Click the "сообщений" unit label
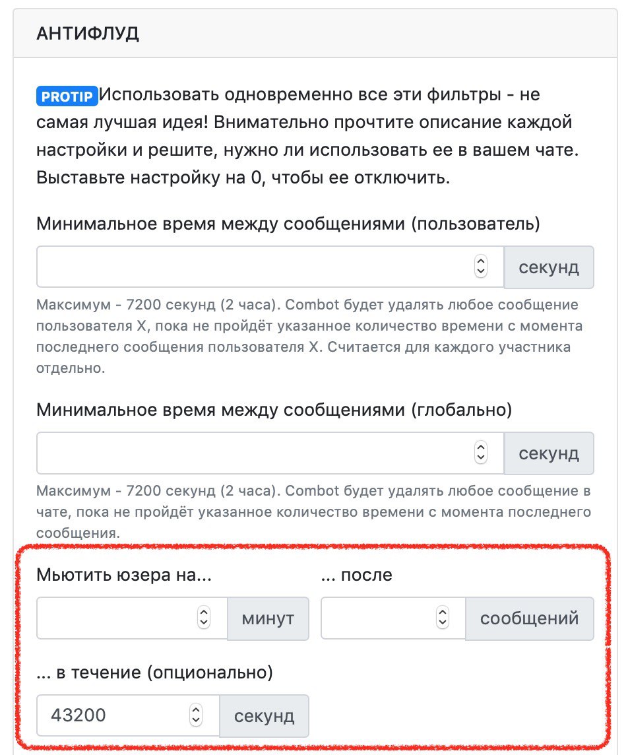 (529, 618)
